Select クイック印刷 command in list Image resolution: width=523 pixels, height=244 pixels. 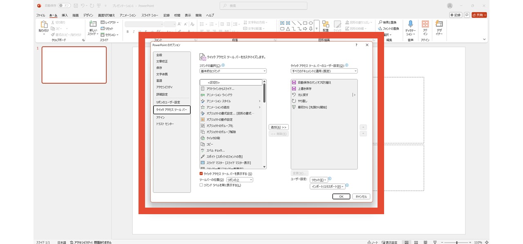230,138
